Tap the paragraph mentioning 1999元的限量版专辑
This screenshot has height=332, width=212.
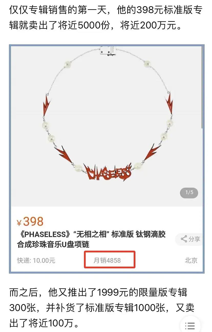click(x=102, y=307)
